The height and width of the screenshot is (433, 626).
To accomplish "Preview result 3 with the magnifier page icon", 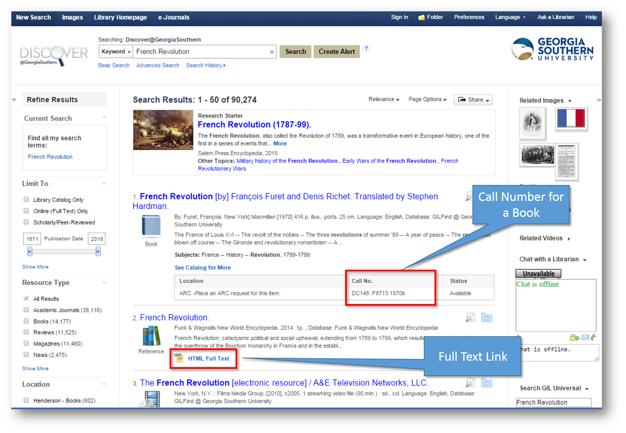I will pyautogui.click(x=470, y=383).
